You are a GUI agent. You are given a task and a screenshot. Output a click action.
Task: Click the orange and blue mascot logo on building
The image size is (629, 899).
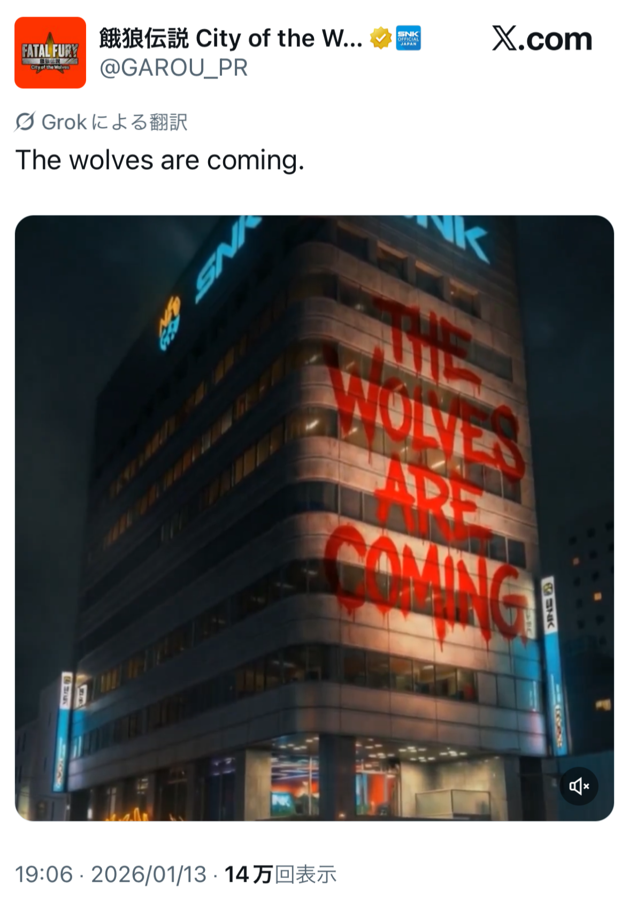tap(170, 323)
